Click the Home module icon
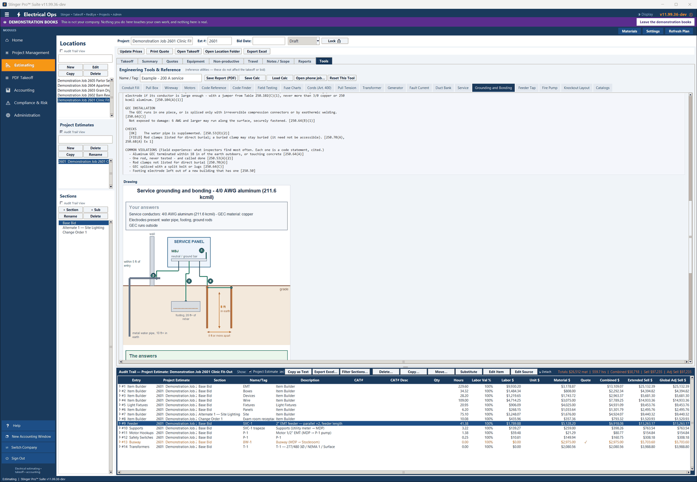697x482 pixels. click(x=7, y=40)
